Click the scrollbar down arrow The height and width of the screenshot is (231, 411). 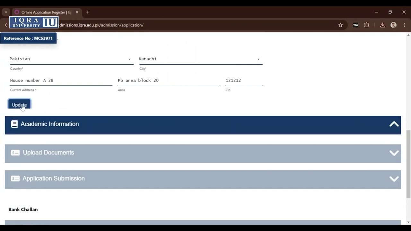tap(408, 222)
